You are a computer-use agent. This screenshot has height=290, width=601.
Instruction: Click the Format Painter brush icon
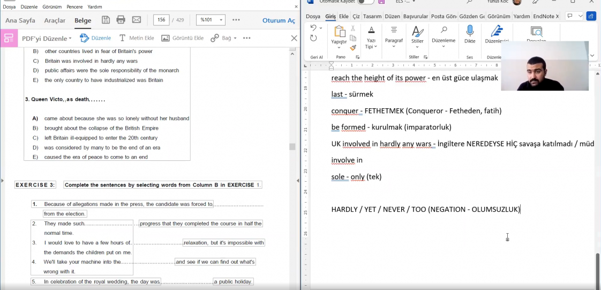coord(353,48)
